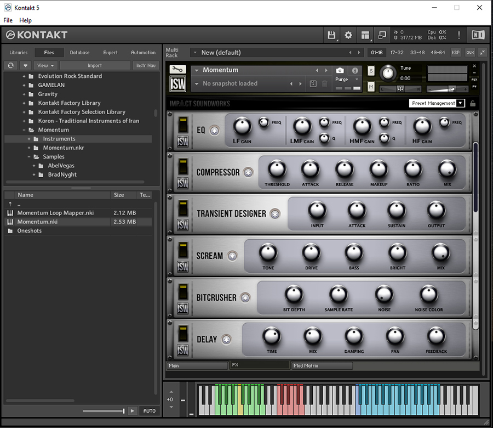The width and height of the screenshot is (493, 428).
Task: Select next instrument preset arrow
Action: (x=326, y=70)
